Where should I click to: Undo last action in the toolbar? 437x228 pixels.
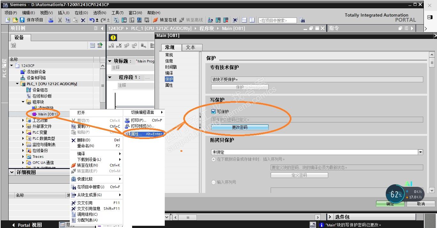click(x=91, y=20)
